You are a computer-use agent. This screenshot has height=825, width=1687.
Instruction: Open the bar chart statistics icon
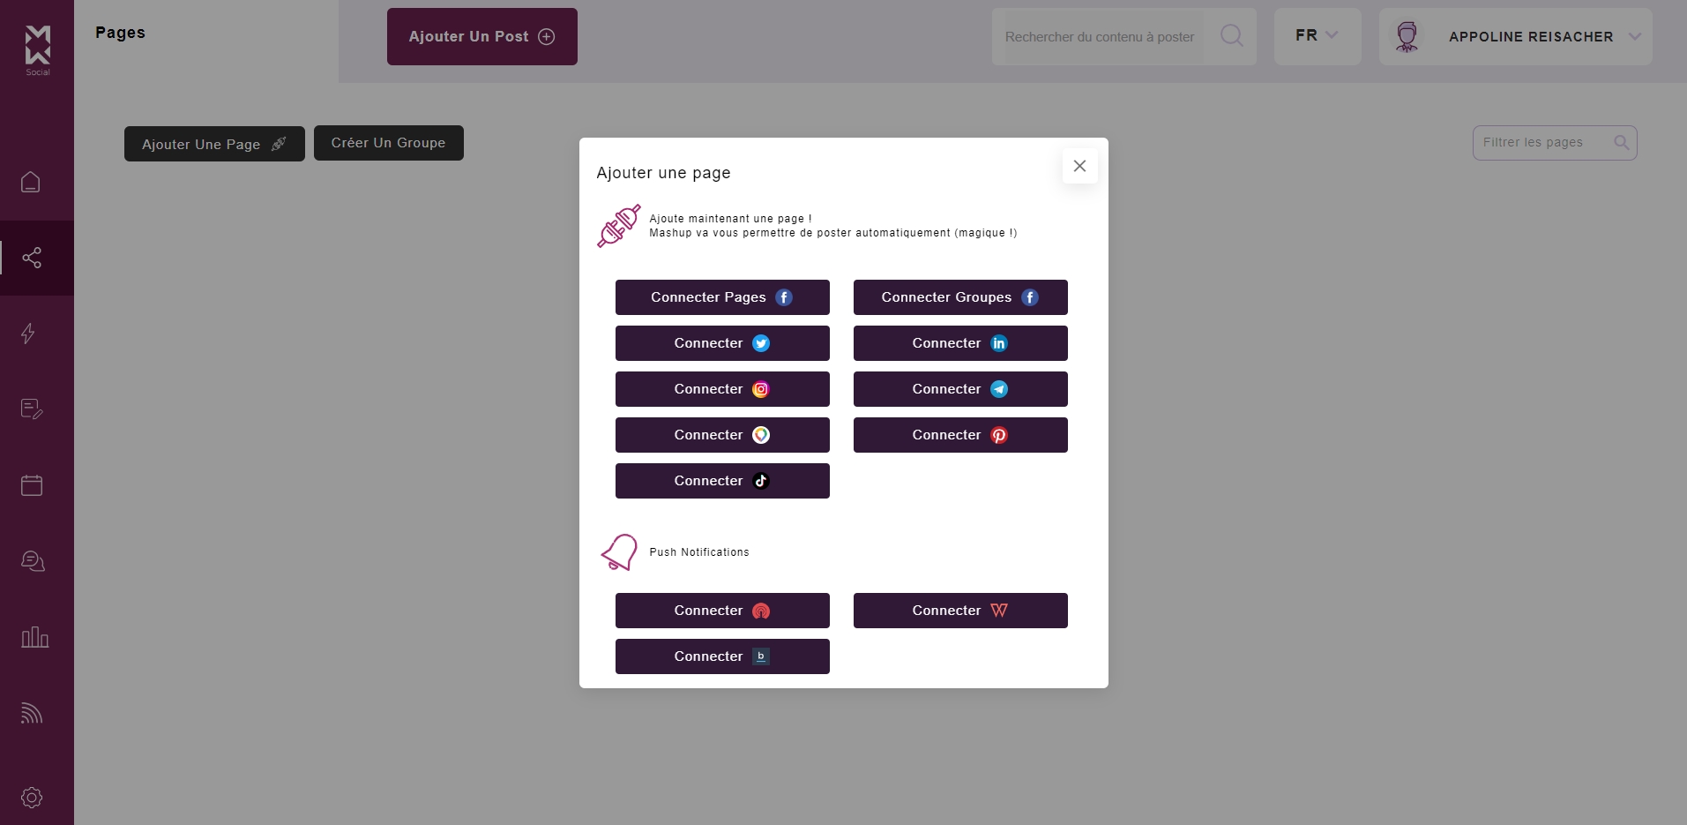[34, 637]
